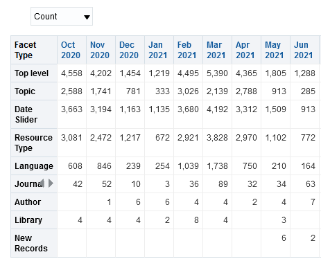The height and width of the screenshot is (268, 321).
Task: Select the Topic row header
Action: [x=34, y=91]
